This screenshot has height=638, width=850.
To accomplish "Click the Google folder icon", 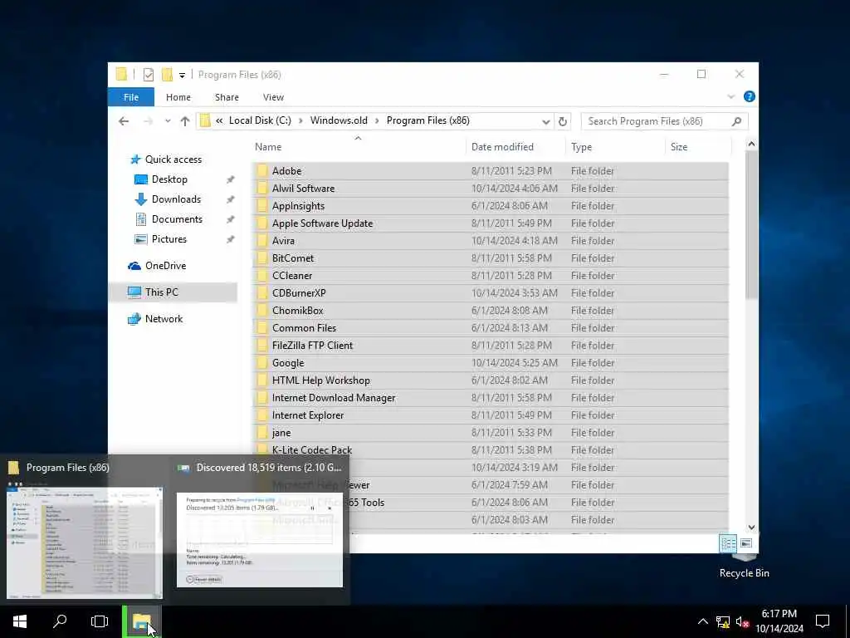I will coord(262,363).
